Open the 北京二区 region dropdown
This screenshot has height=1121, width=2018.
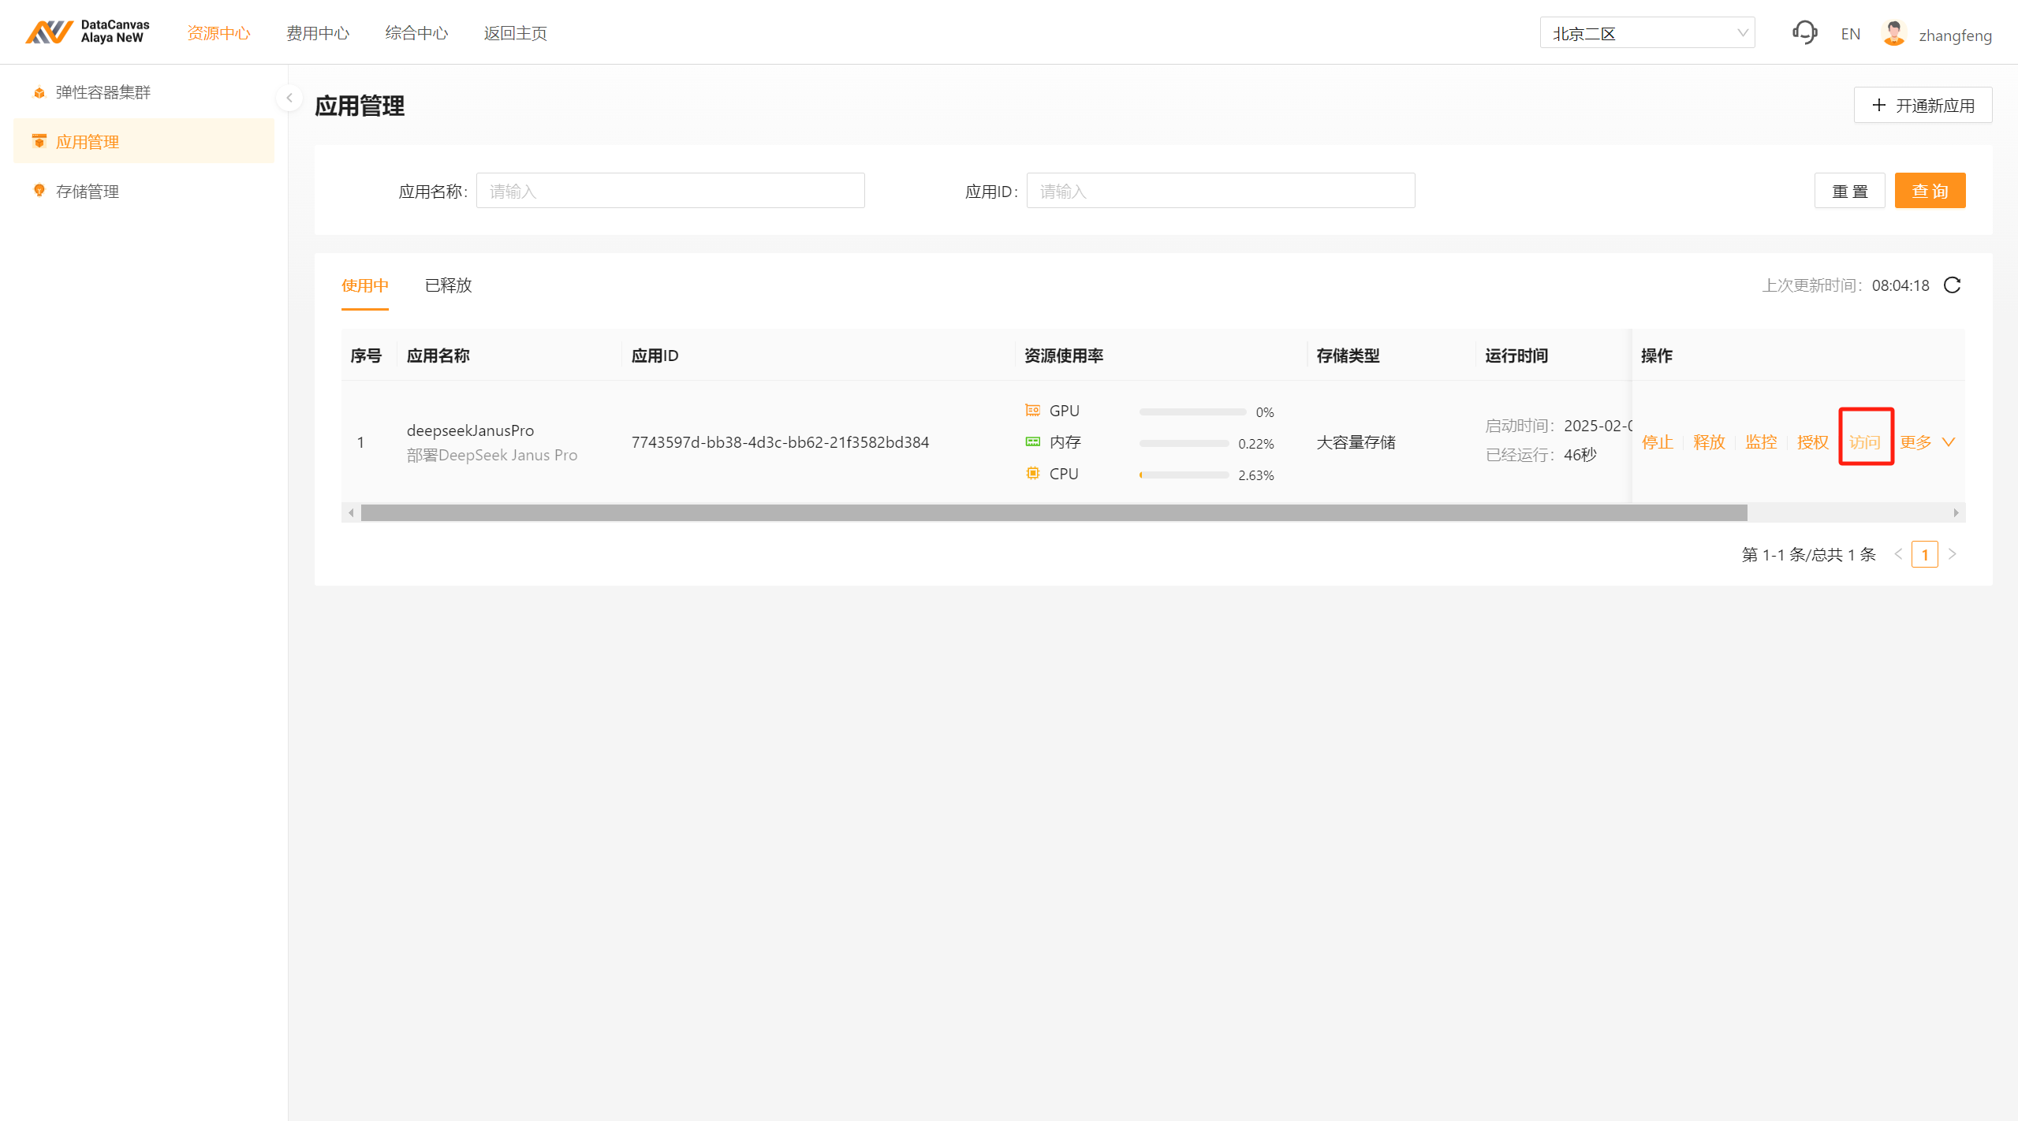click(x=1647, y=33)
